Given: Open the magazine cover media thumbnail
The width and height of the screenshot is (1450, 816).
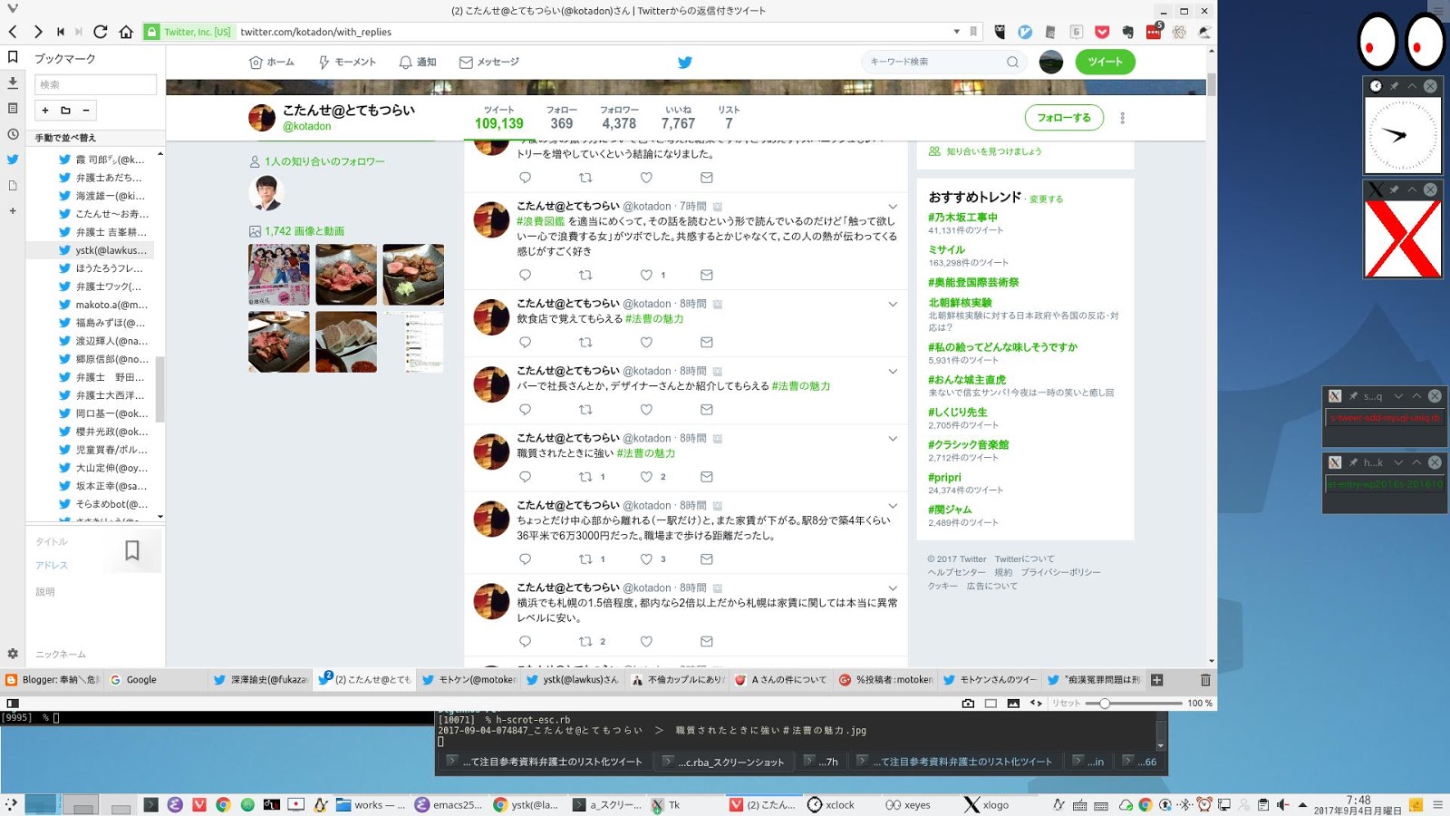Looking at the screenshot, I should point(279,275).
